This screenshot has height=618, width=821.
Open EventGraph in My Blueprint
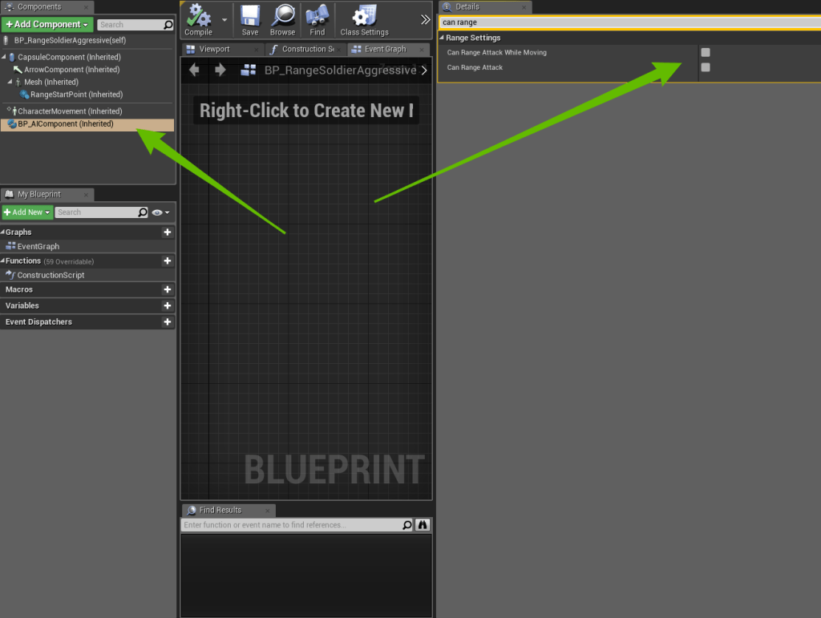(x=38, y=246)
